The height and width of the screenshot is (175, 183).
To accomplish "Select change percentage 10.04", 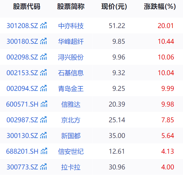I will 166,73.
